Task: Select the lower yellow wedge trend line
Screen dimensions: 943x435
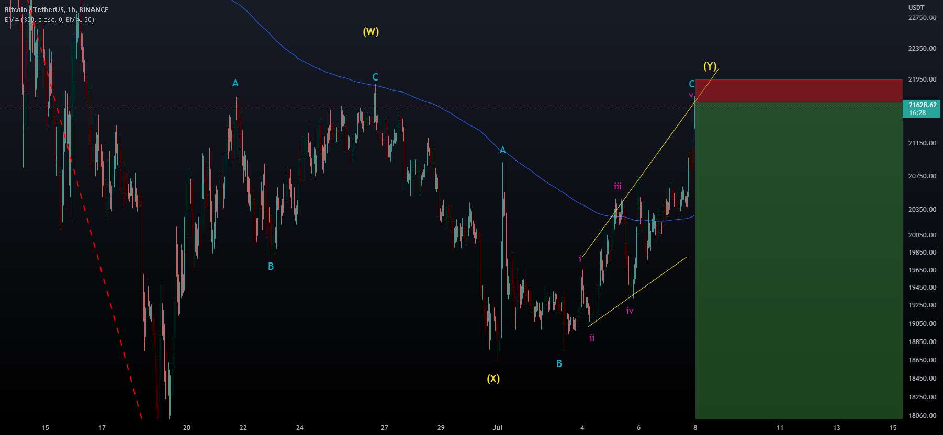Action: [x=637, y=292]
